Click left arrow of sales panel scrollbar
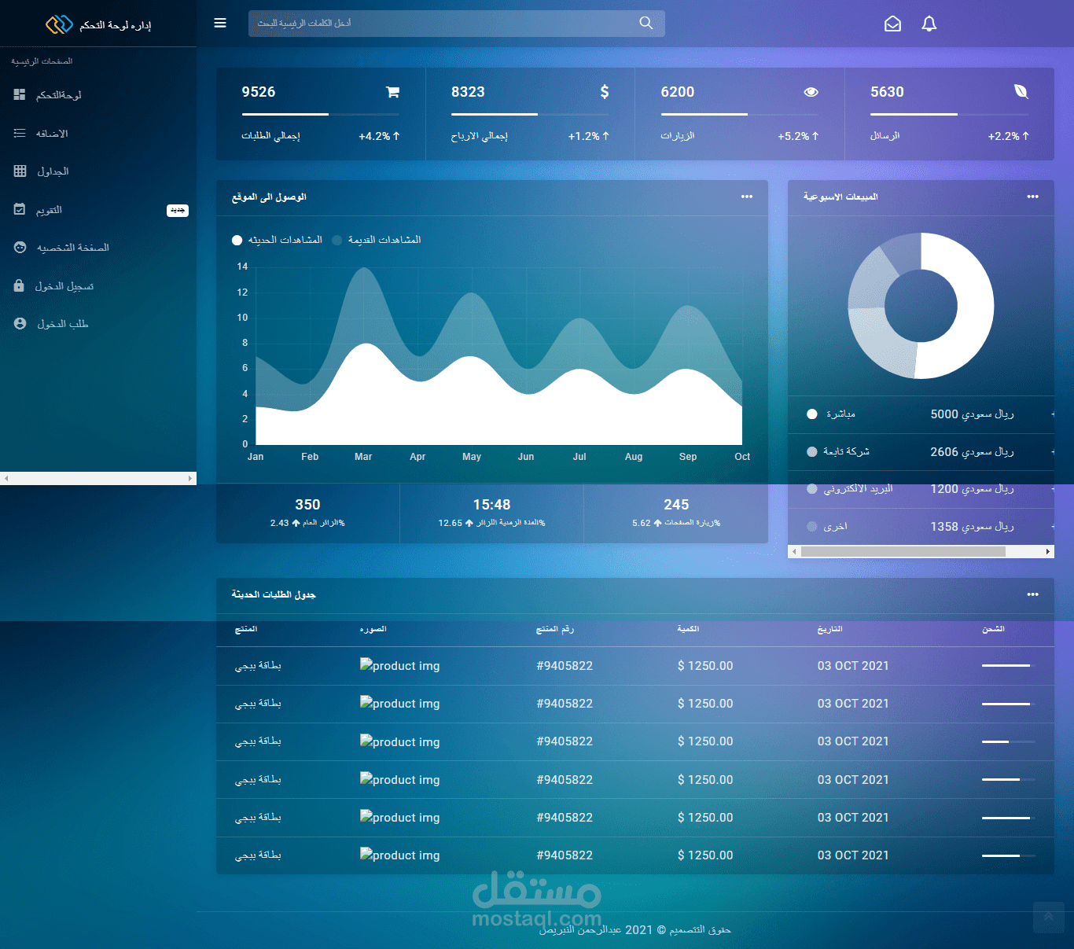 [x=794, y=552]
